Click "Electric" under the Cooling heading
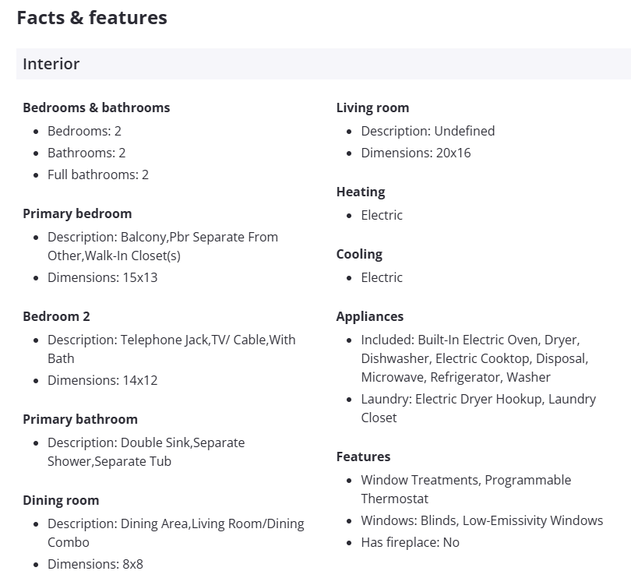 click(x=382, y=277)
